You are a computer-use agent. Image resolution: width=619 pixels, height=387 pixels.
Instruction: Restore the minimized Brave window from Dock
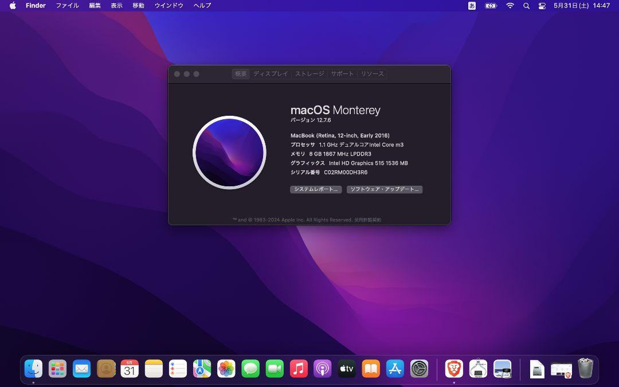tap(561, 370)
